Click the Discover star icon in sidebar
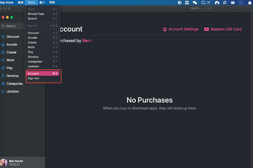Viewport: 253px width, 168px height. click(3, 37)
